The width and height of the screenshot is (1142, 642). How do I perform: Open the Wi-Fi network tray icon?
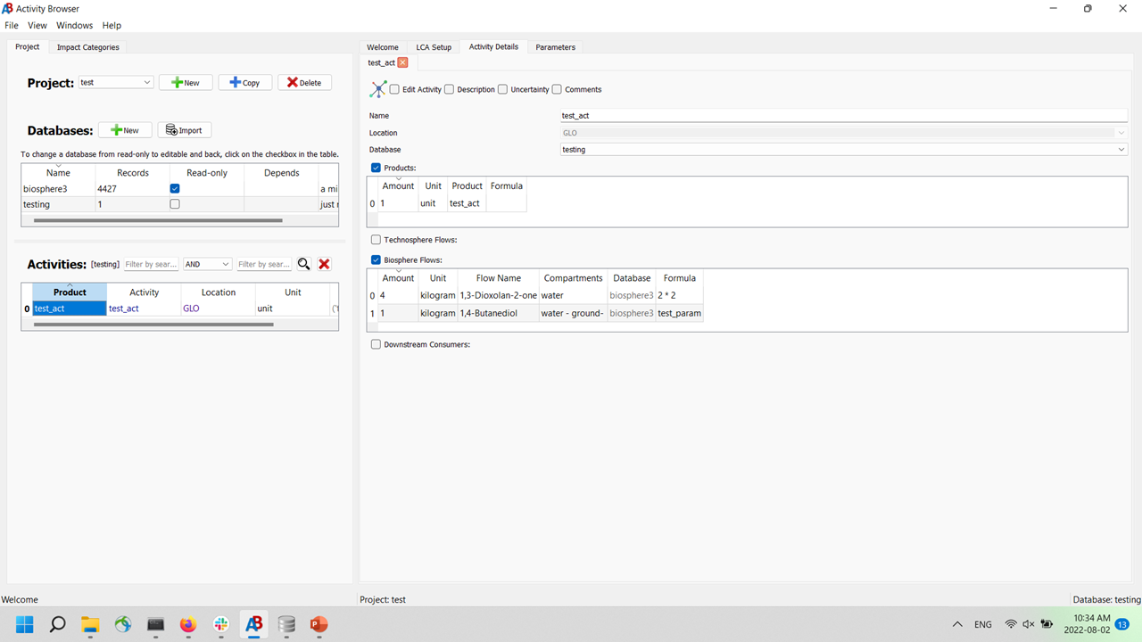click(x=1011, y=624)
